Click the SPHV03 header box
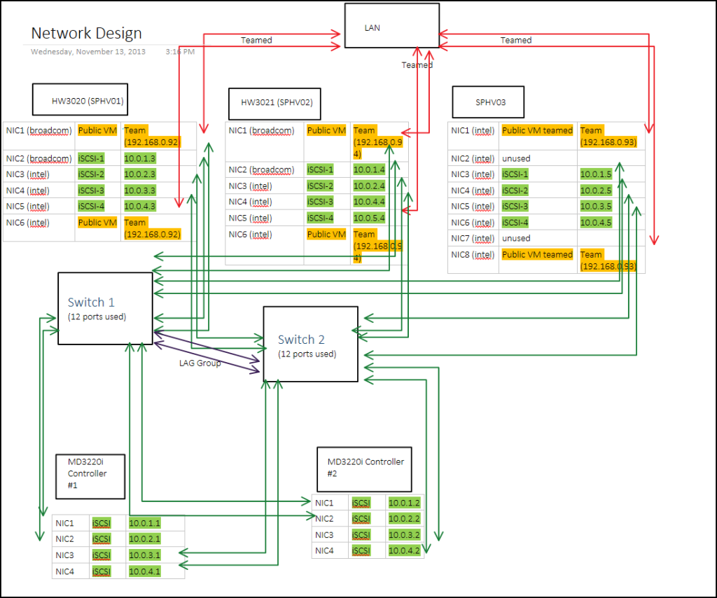 [487, 102]
